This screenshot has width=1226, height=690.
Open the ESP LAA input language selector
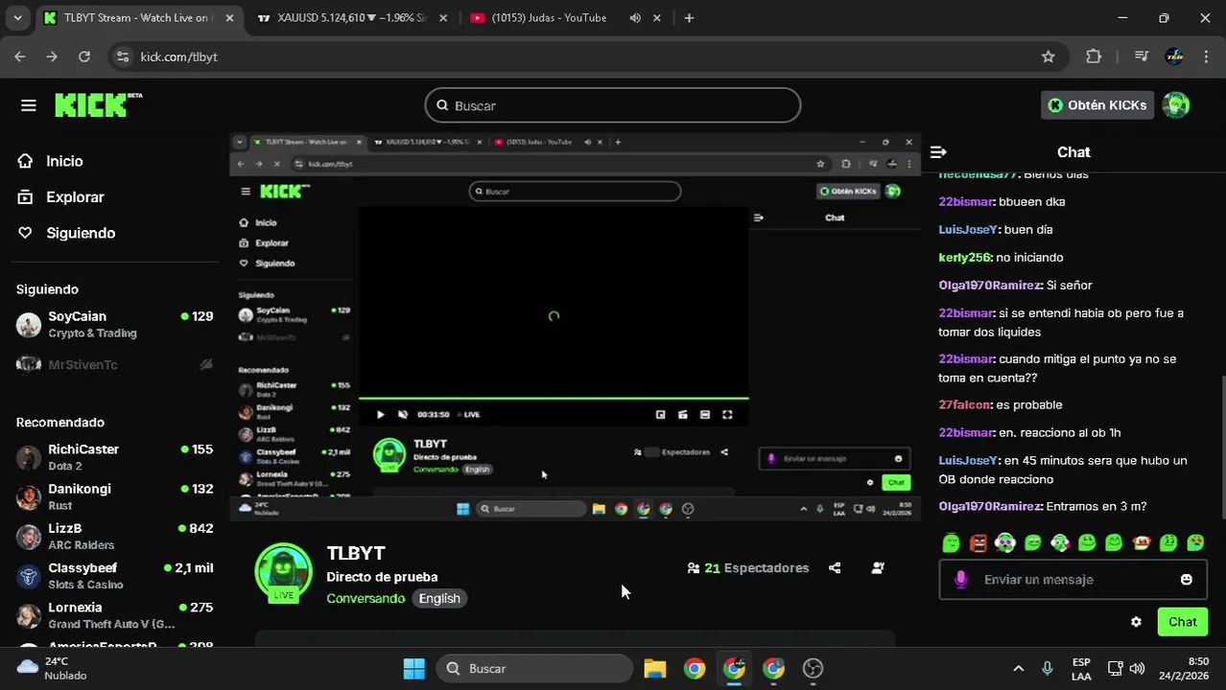[1081, 669]
